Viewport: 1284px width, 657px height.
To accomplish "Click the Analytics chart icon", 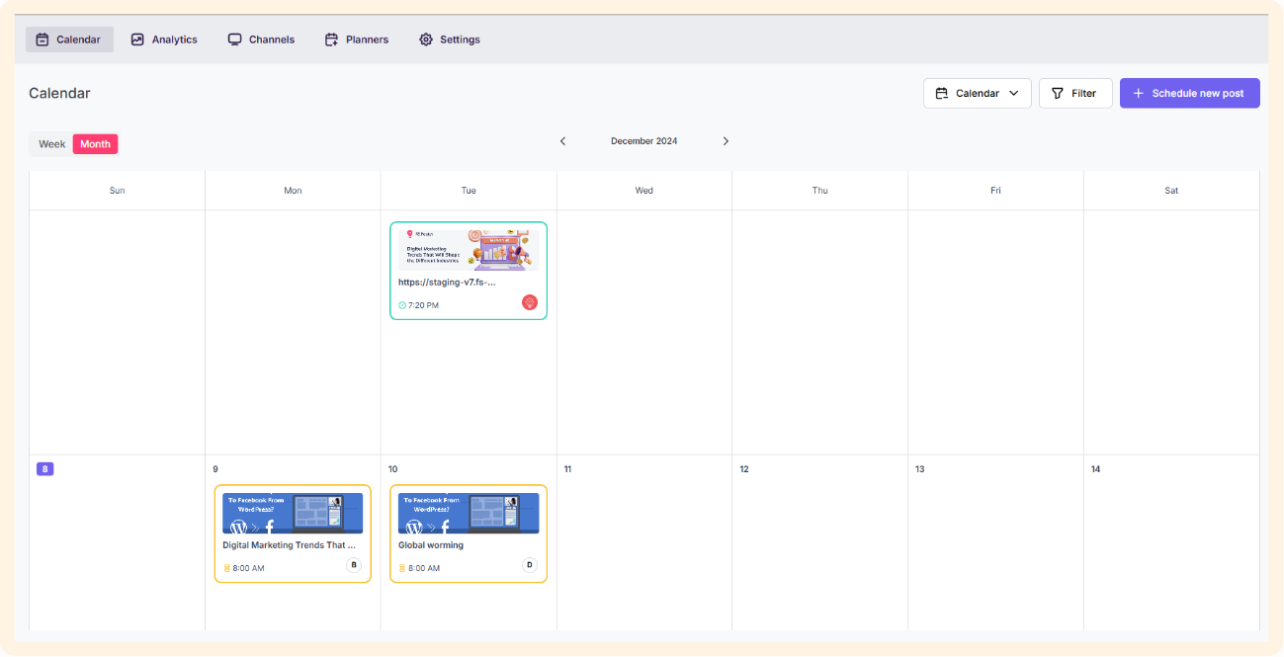I will tap(137, 40).
